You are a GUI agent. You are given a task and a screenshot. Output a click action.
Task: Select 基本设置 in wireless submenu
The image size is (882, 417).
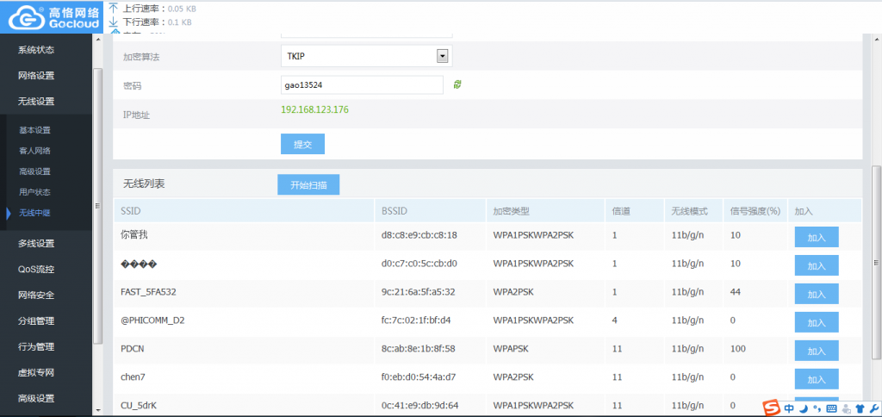tap(35, 130)
